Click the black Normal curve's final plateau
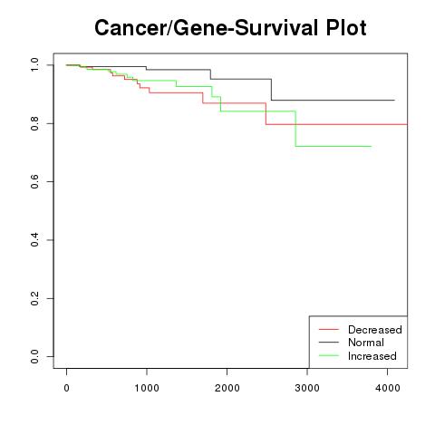This screenshot has height=435, width=435. click(333, 100)
